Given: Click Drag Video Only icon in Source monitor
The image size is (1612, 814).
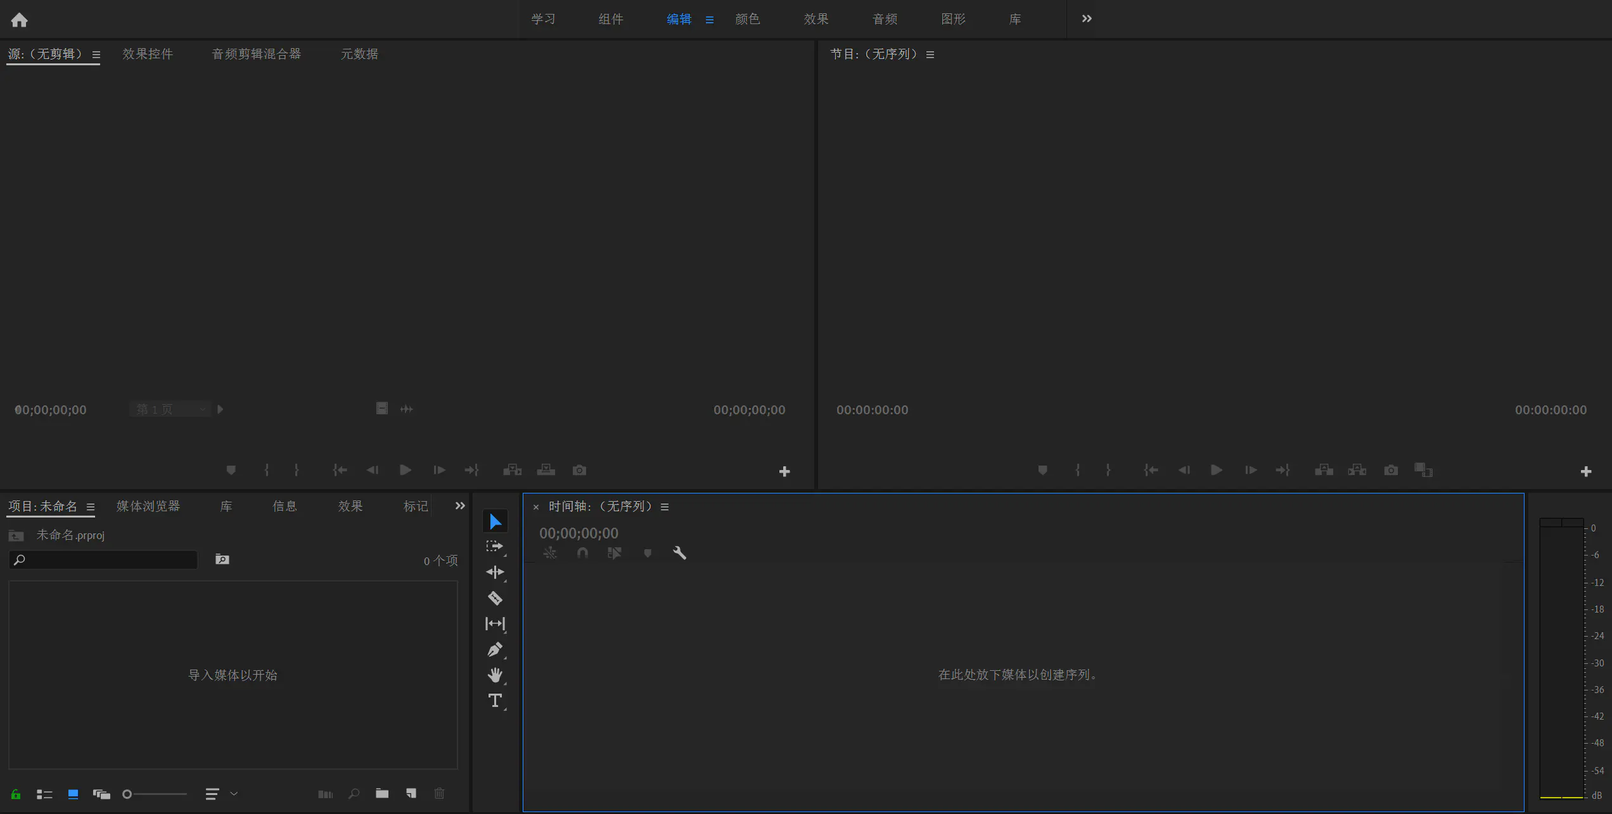Looking at the screenshot, I should [381, 409].
